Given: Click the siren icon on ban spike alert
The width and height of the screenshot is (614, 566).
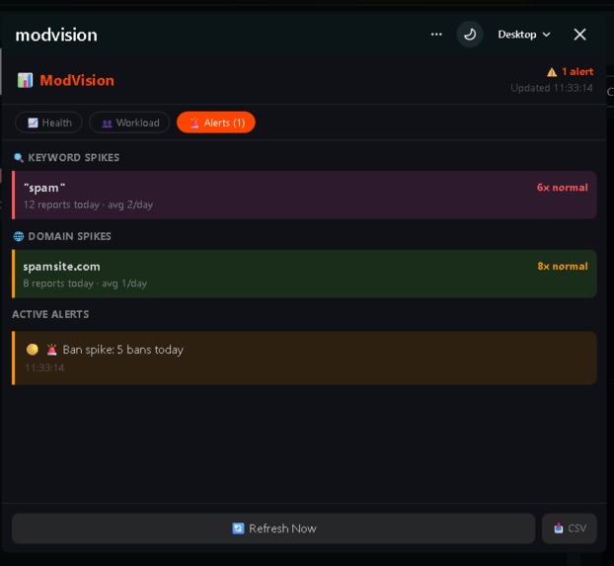Looking at the screenshot, I should pos(51,350).
